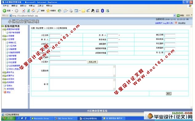Click the Refresh page icon
This screenshot has height=121, width=195.
tap(28, 11)
